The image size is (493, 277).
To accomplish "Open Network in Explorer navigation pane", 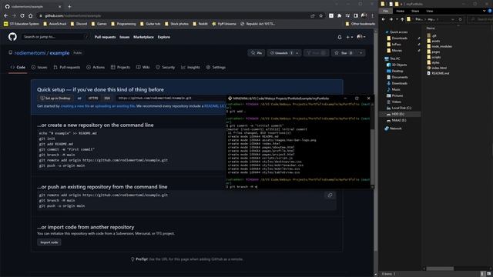I will [x=393, y=128].
